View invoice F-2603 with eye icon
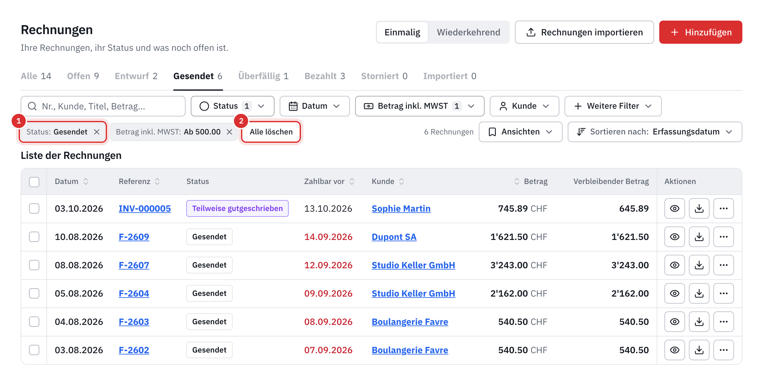Screen dimensions: 763x386 click(674, 322)
